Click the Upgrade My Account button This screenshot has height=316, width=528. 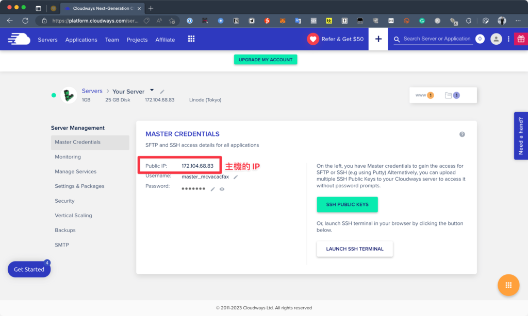tap(266, 60)
